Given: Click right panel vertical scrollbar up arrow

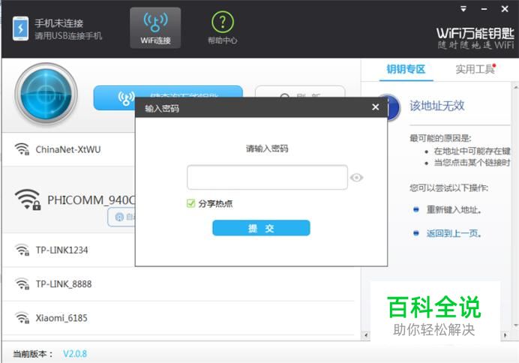Looking at the screenshot, I should click(516, 87).
